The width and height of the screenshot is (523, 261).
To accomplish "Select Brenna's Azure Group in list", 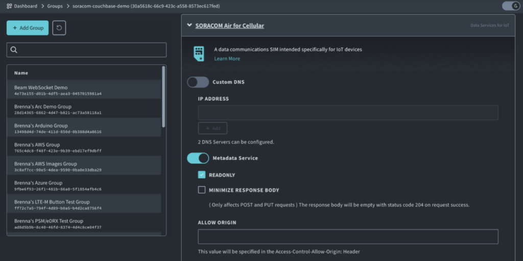I will 38,183.
